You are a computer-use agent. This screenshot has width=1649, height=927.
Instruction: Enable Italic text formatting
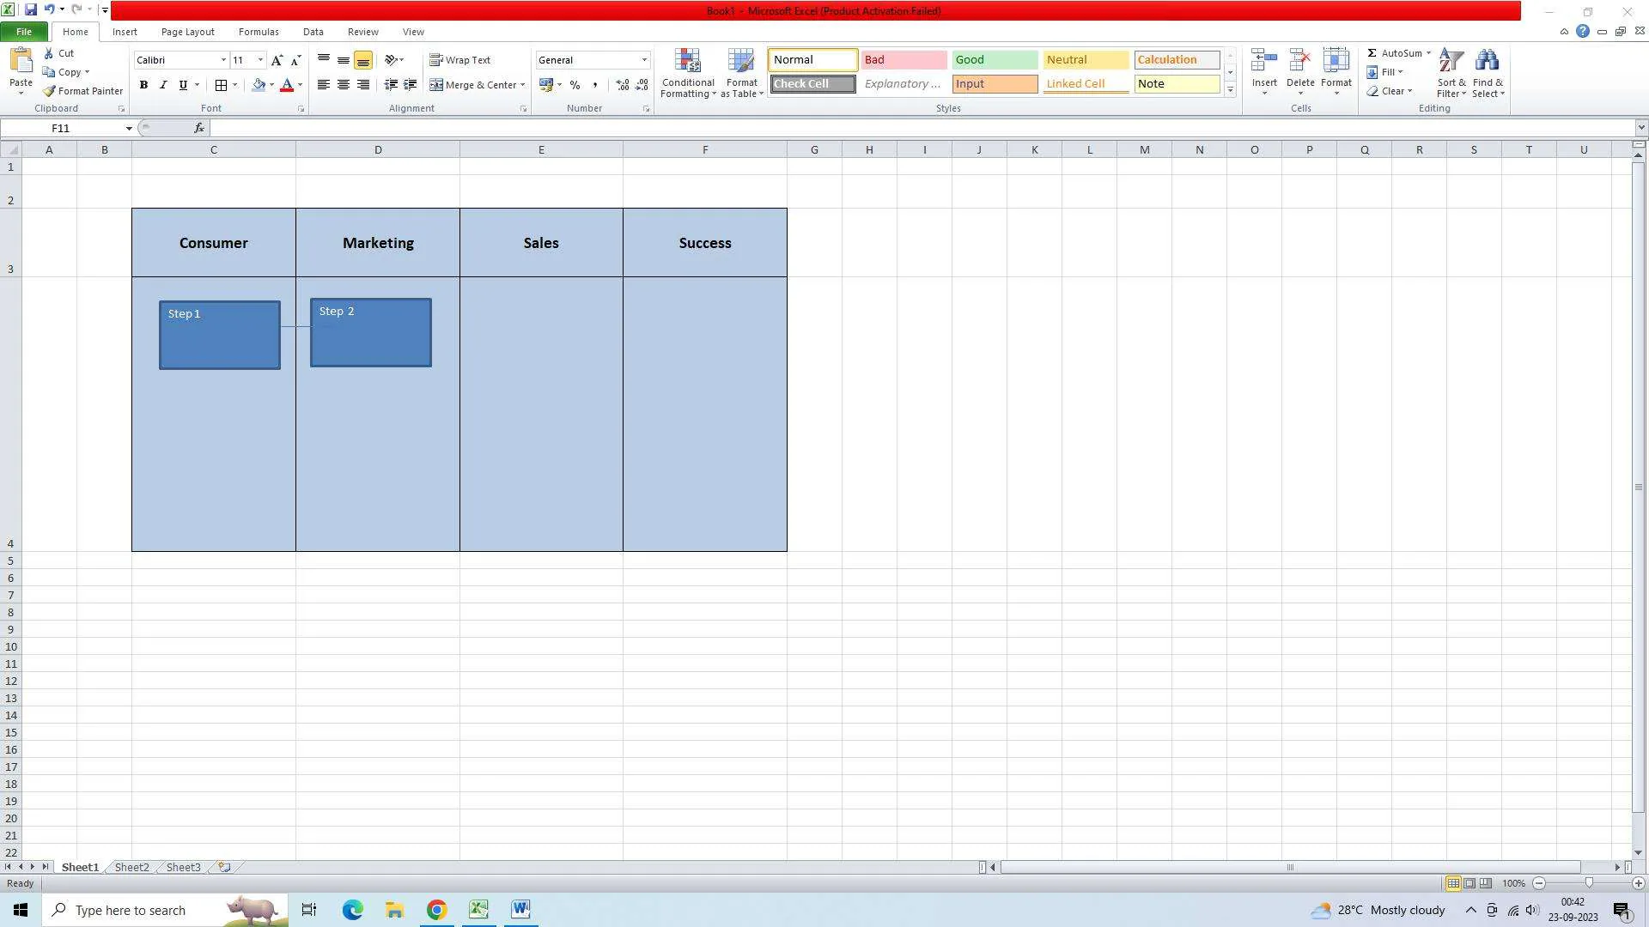tap(163, 85)
